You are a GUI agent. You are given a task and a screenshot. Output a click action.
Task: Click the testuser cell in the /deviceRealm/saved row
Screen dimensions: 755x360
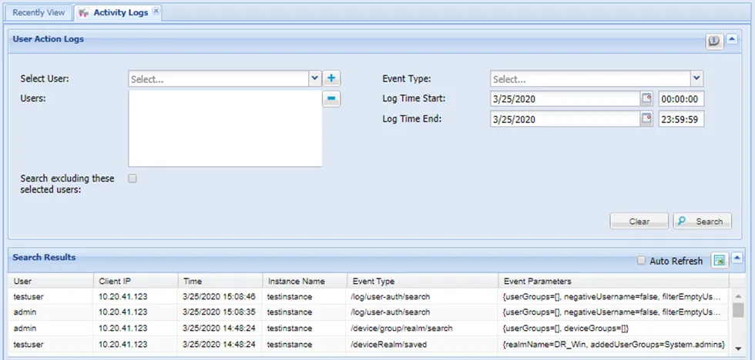coord(51,345)
